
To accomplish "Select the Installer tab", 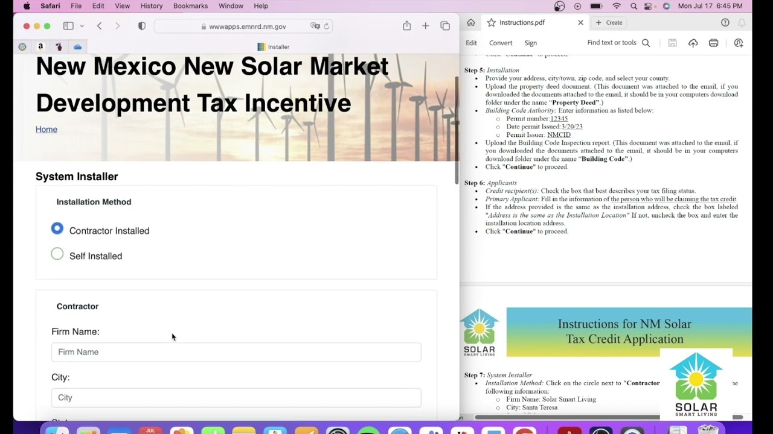I will [273, 46].
